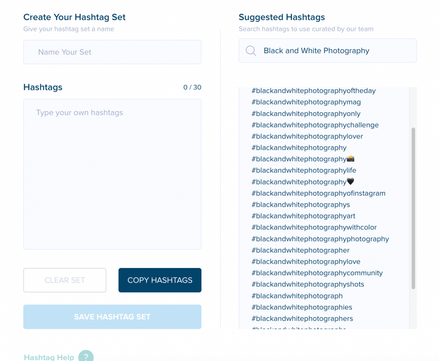Click the SAVE HASHTAG SET button
This screenshot has height=361, width=439.
[112, 317]
